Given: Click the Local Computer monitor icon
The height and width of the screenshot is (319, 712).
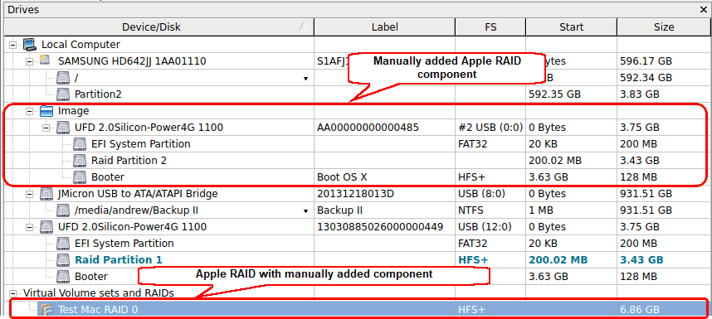Looking at the screenshot, I should (x=30, y=45).
